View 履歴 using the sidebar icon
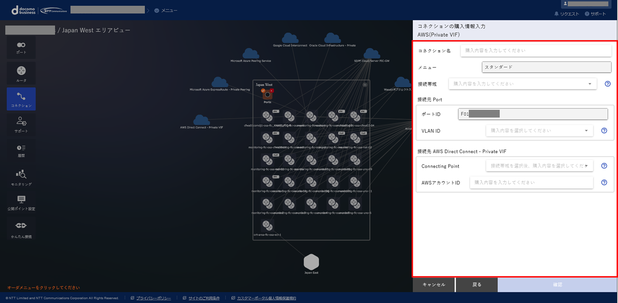Screen dimensions: 618x303 coord(20,150)
